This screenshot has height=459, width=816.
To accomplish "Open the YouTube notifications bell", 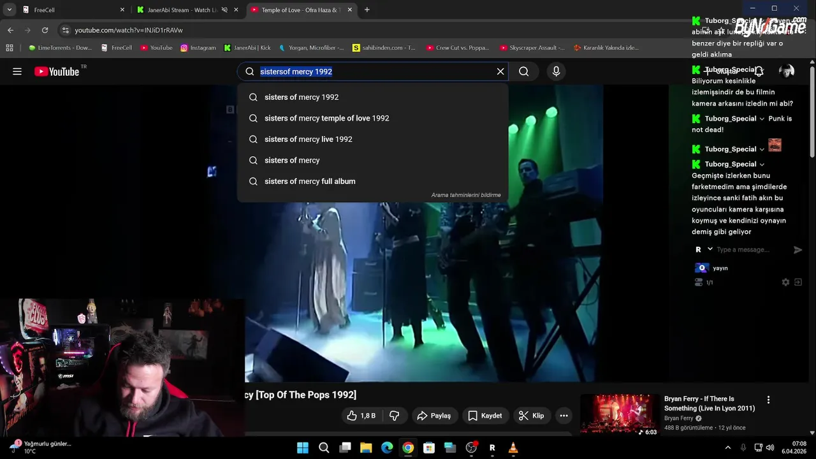I will [x=759, y=71].
